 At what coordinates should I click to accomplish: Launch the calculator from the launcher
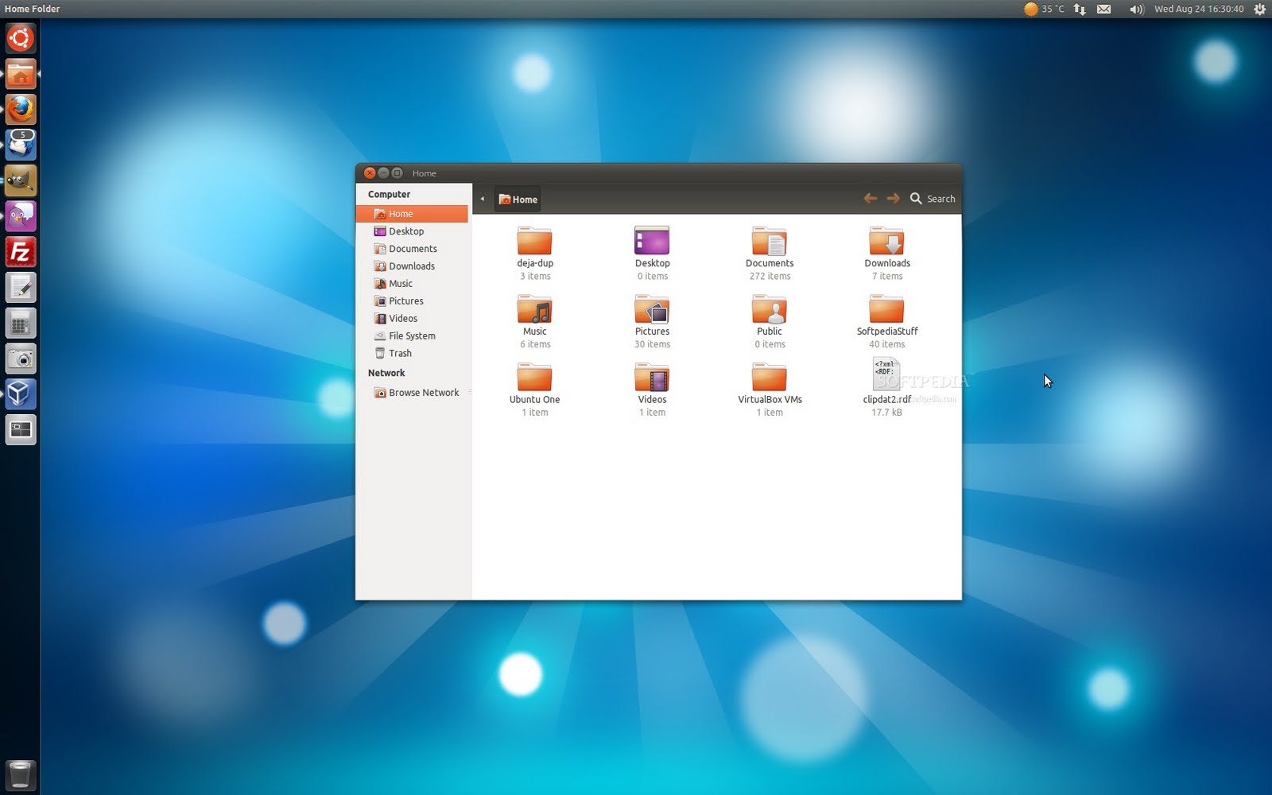[20, 323]
